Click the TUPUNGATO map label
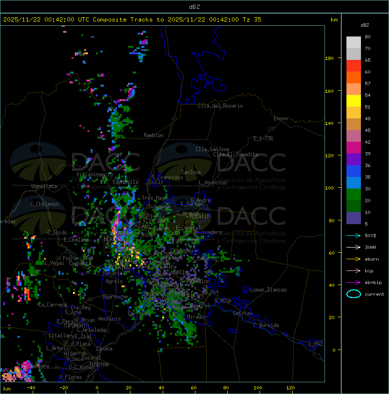The image size is (389, 394). click(x=76, y=325)
